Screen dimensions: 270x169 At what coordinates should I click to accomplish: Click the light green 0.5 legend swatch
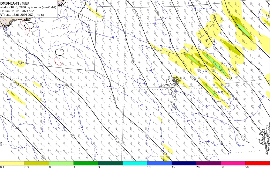click(61, 163)
